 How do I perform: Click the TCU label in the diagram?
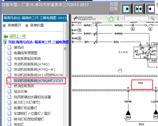click(x=140, y=83)
